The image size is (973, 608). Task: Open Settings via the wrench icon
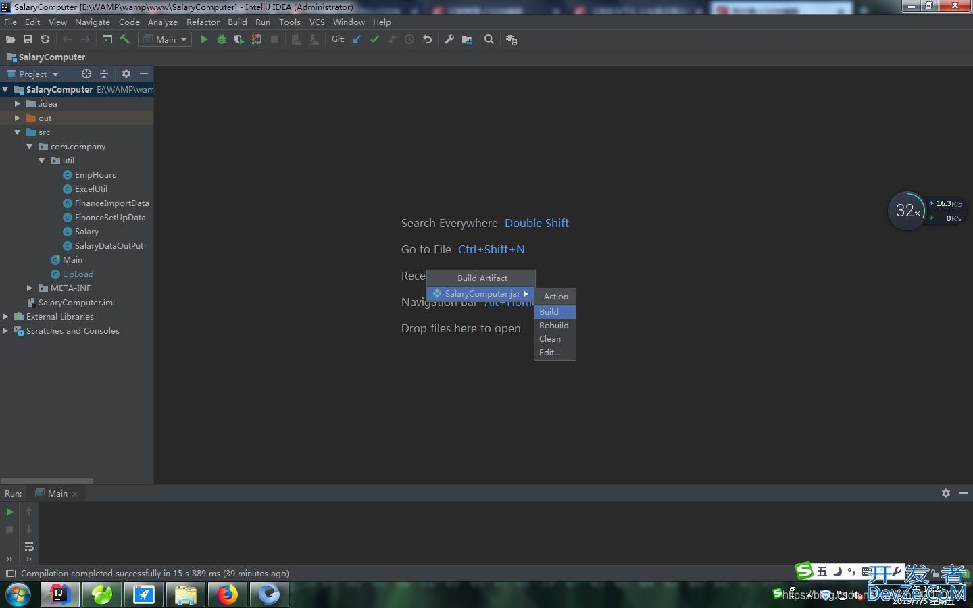tap(449, 39)
